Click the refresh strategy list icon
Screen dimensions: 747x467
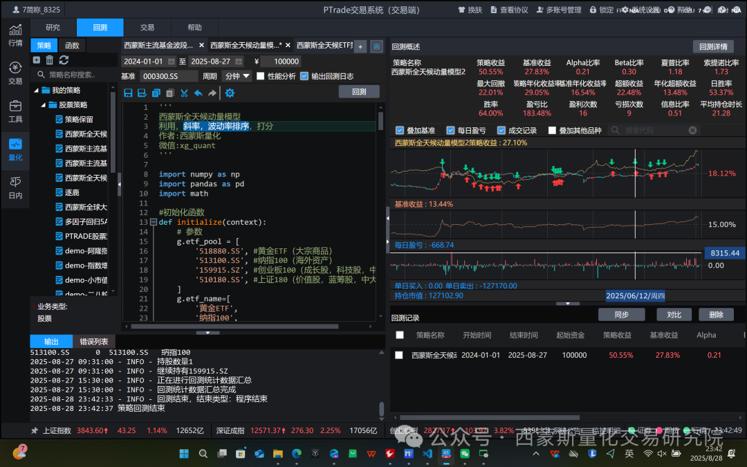coord(64,60)
